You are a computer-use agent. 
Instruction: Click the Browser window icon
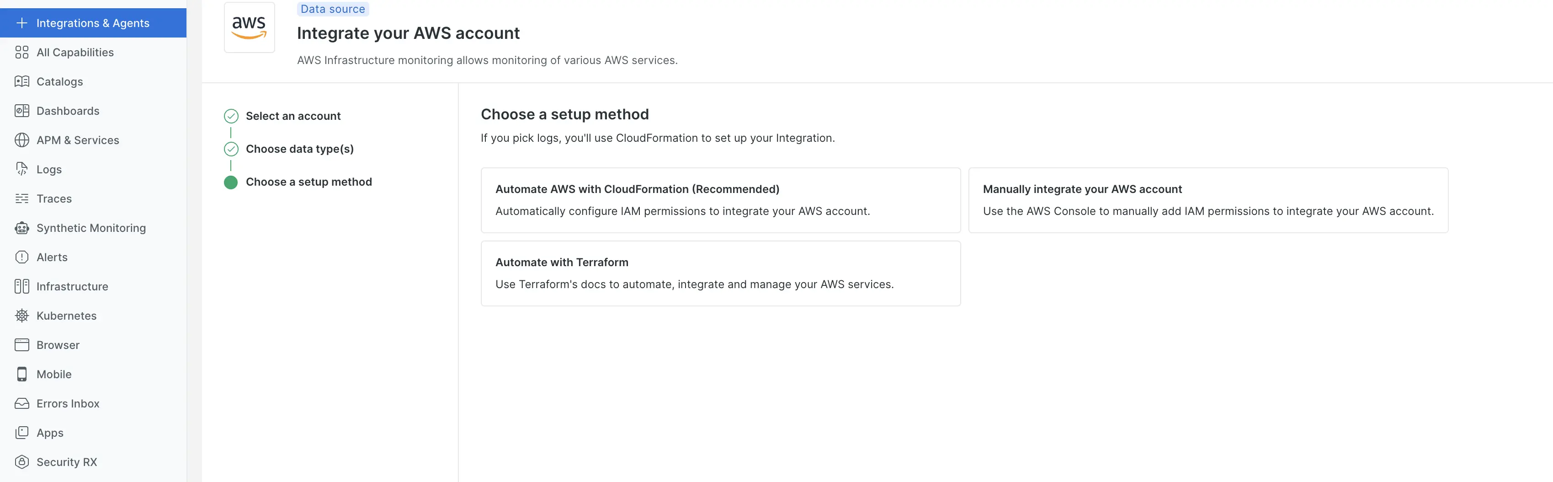point(21,345)
